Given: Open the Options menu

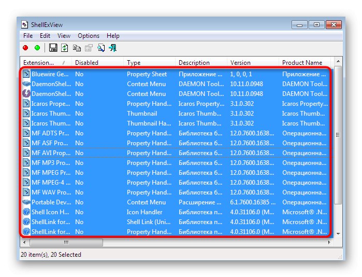Looking at the screenshot, I should [x=89, y=36].
